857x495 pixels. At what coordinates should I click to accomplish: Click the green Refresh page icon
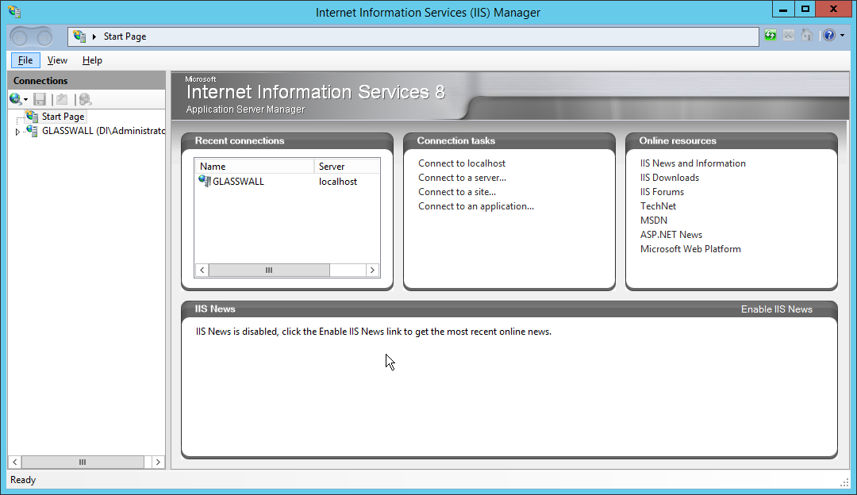tap(771, 36)
